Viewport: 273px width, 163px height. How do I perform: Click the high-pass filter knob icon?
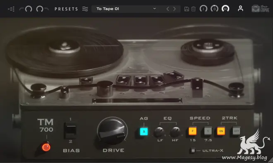point(26,9)
